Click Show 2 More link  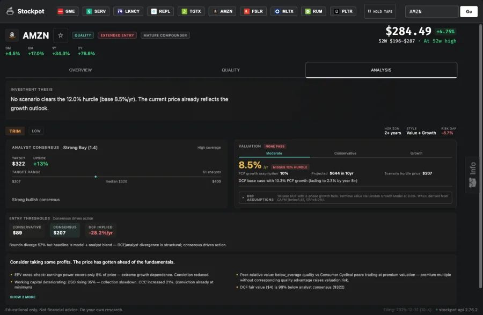(23, 297)
